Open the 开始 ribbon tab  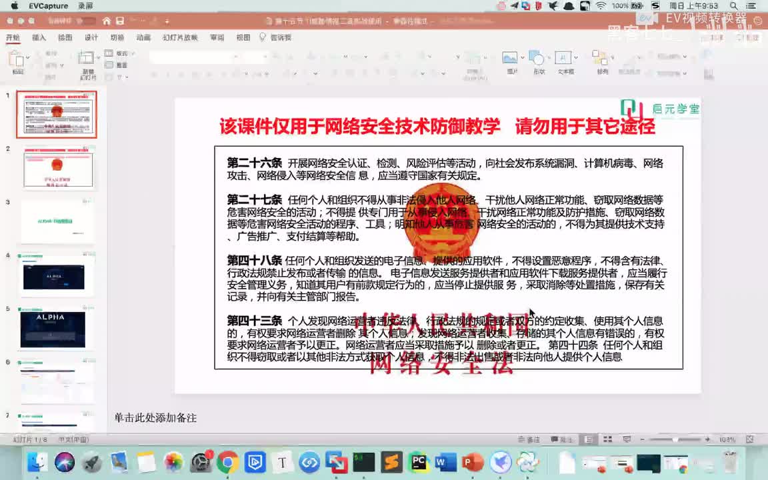click(13, 38)
